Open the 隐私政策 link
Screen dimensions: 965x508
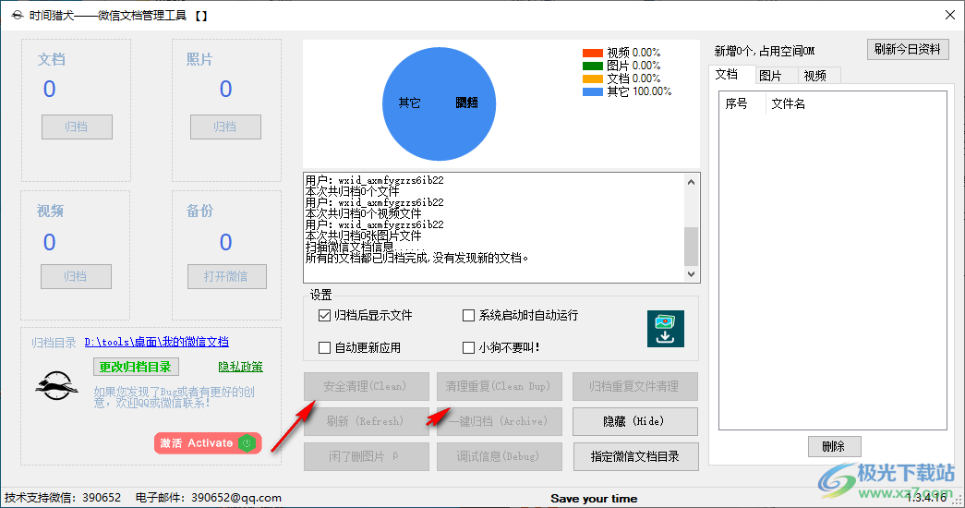(x=241, y=367)
